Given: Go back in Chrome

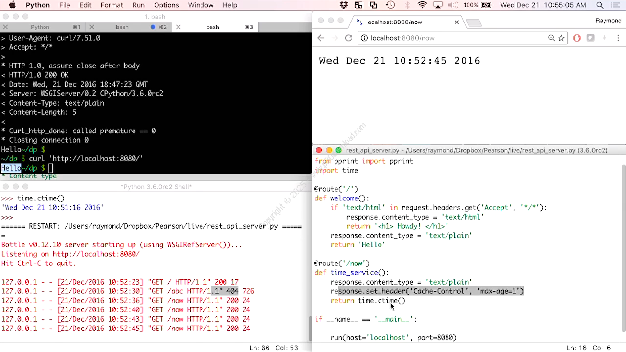Looking at the screenshot, I should [321, 38].
